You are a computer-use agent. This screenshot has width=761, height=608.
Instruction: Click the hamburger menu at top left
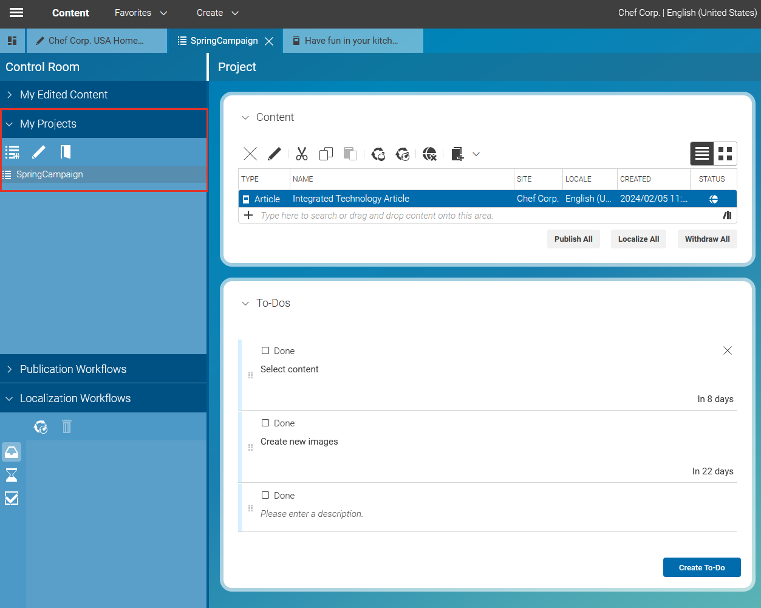tap(16, 13)
